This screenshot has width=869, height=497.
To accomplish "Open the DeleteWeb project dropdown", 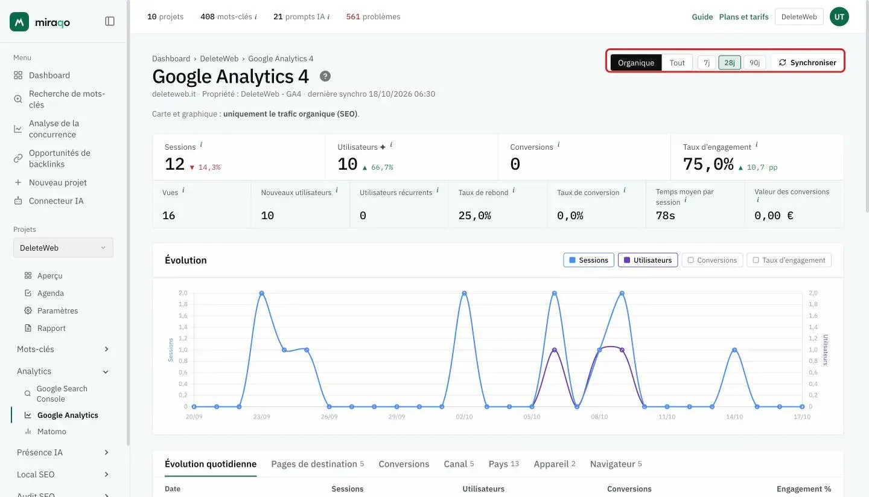I will point(63,248).
